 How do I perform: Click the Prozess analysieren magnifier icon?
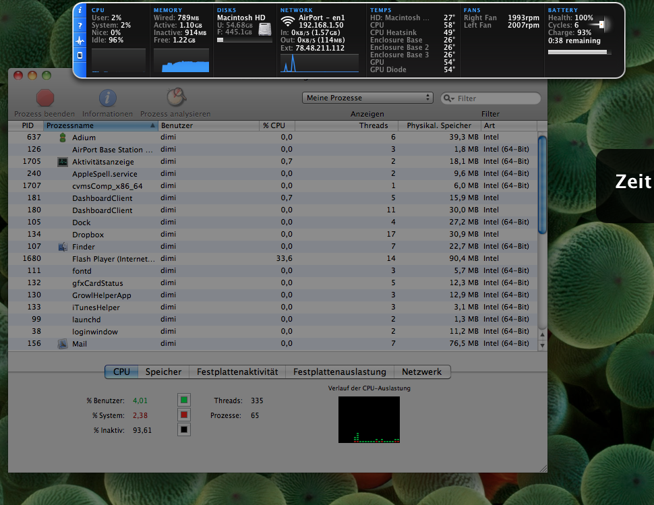click(x=177, y=96)
